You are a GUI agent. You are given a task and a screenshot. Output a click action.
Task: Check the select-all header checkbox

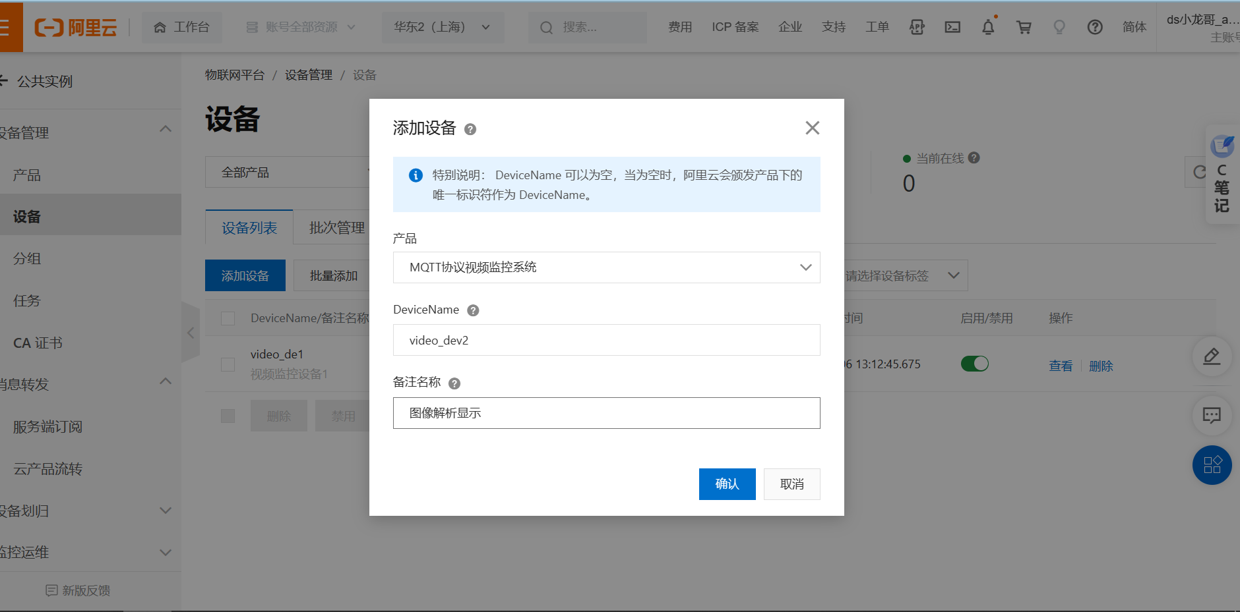pyautogui.click(x=228, y=318)
